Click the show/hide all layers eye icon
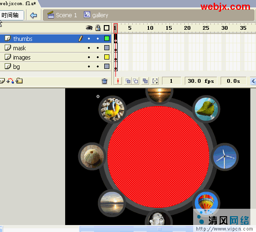The height and width of the screenshot is (232, 256). pos(89,28)
